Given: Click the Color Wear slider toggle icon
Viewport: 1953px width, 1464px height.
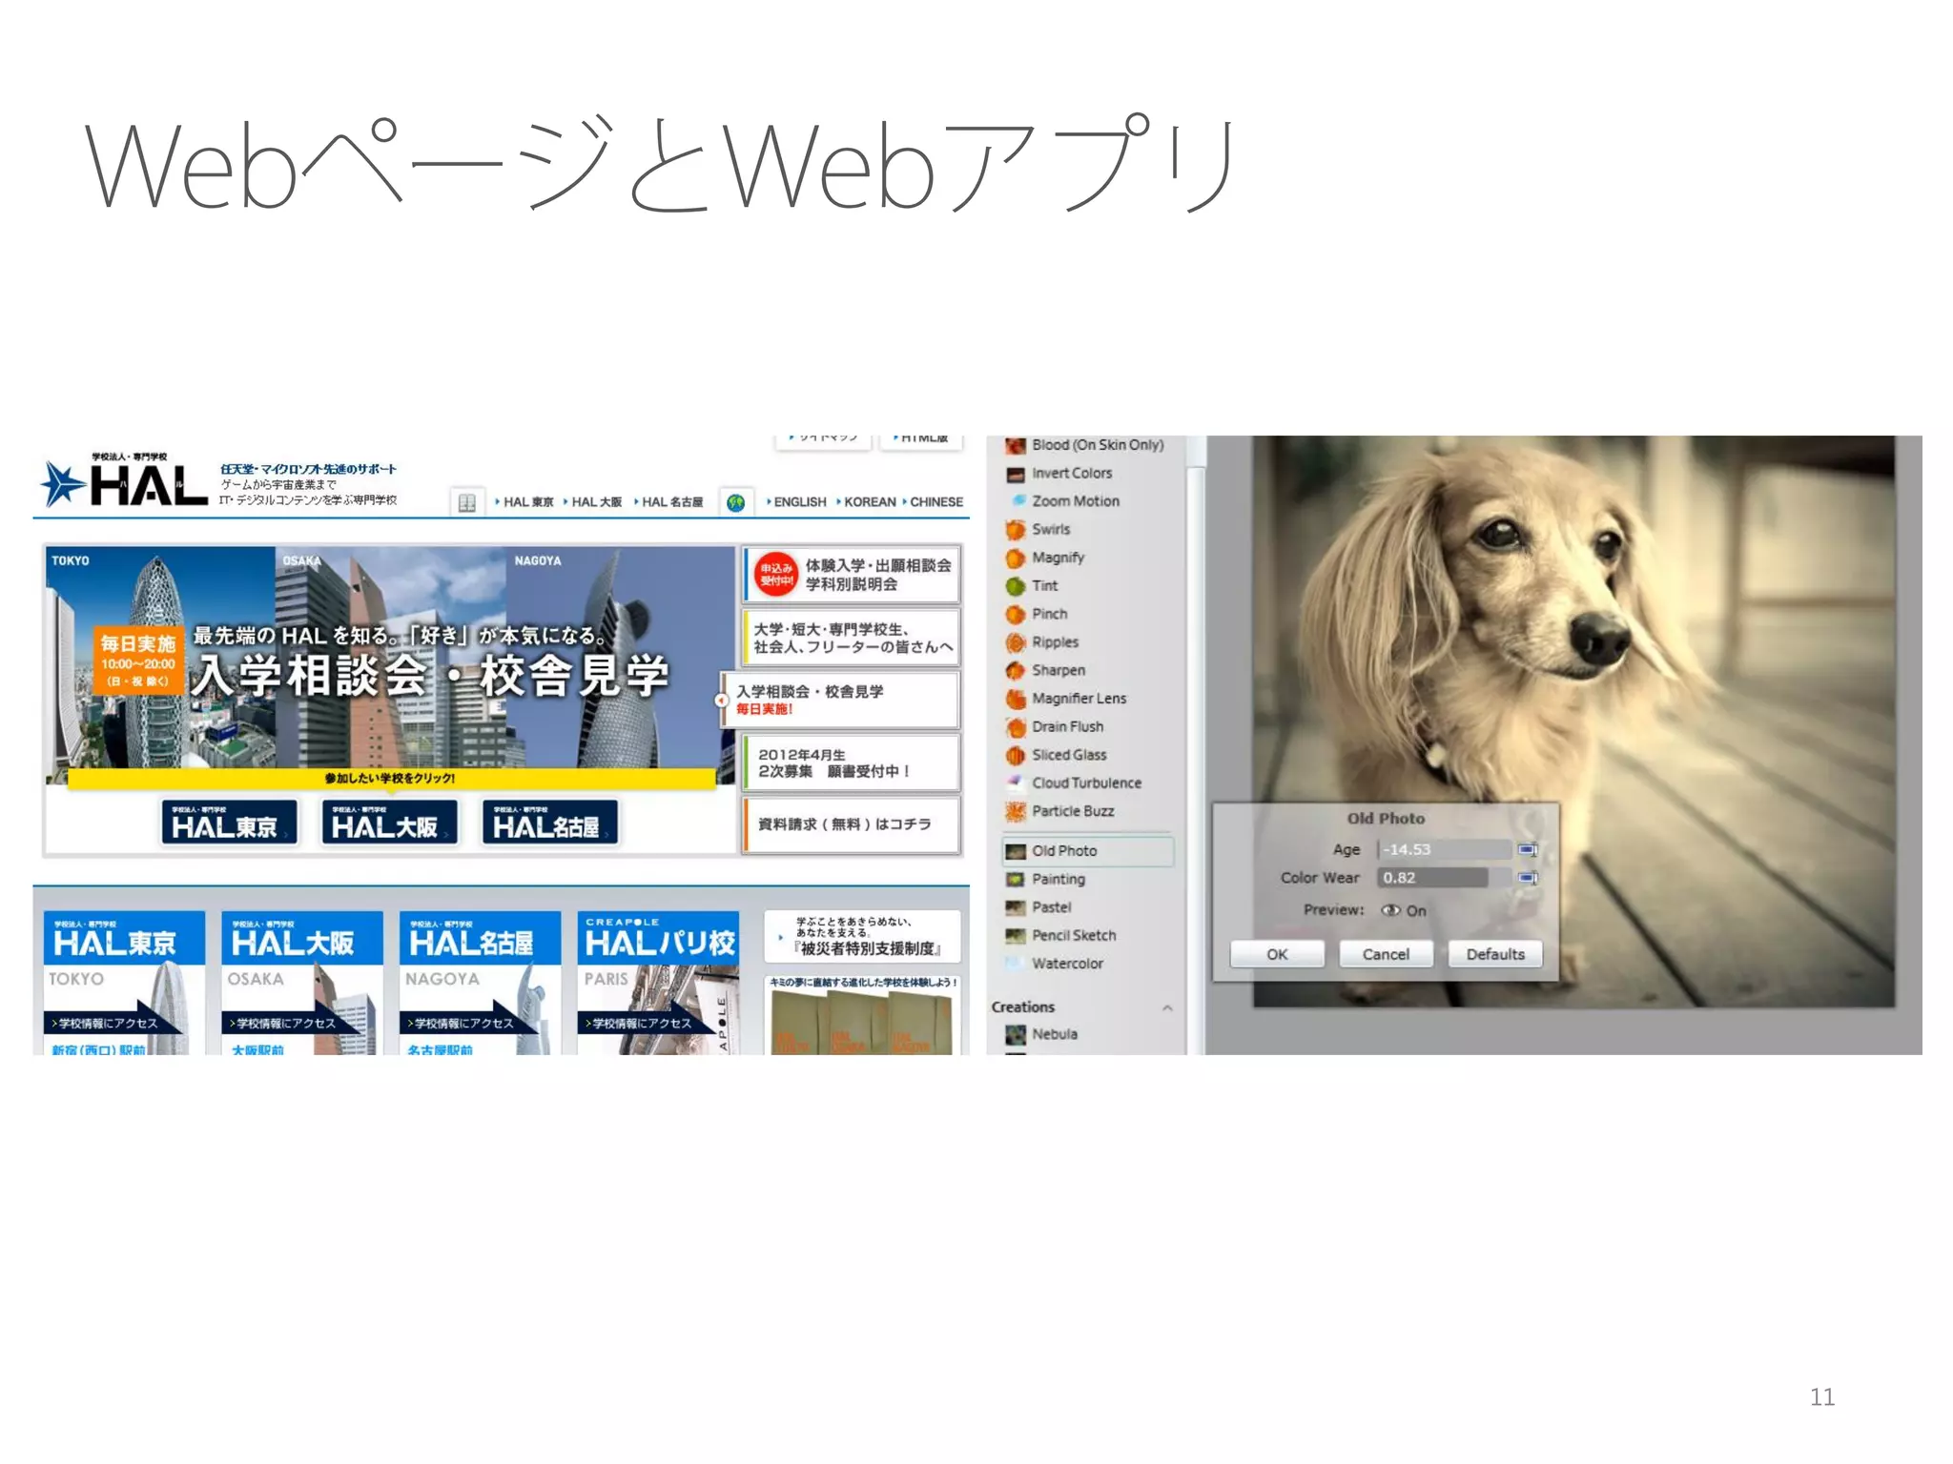Looking at the screenshot, I should [x=1527, y=878].
